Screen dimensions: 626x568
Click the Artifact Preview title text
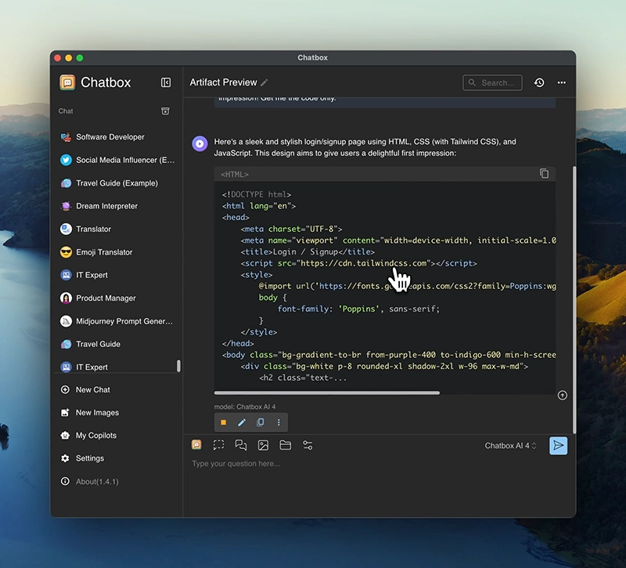click(223, 82)
